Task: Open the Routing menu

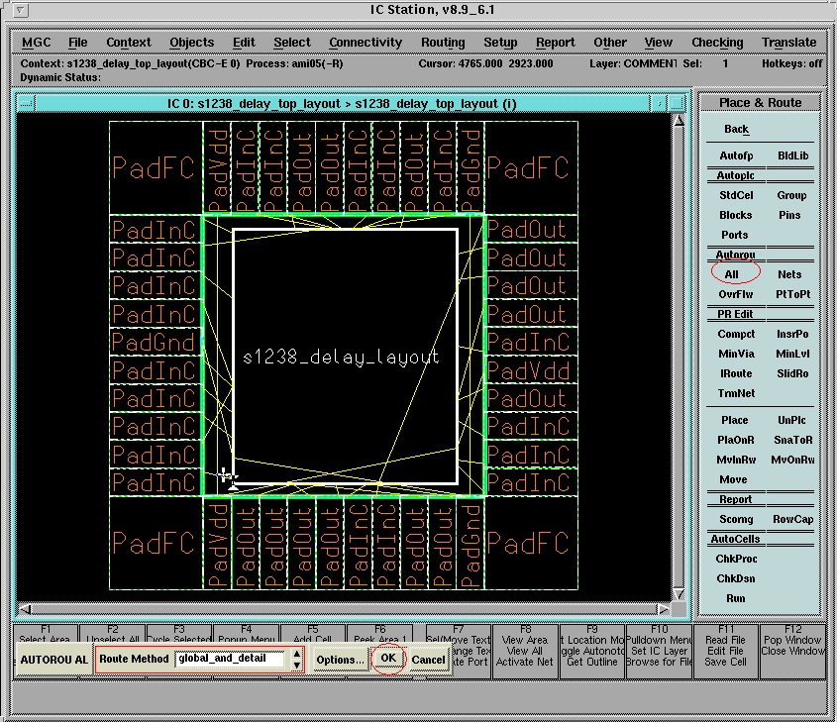Action: 443,43
